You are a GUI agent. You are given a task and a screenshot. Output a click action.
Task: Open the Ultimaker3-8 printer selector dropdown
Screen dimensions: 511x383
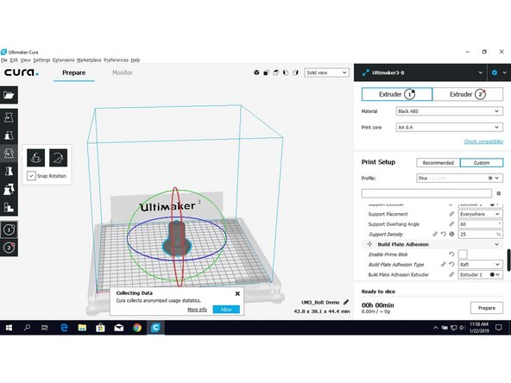pyautogui.click(x=420, y=72)
